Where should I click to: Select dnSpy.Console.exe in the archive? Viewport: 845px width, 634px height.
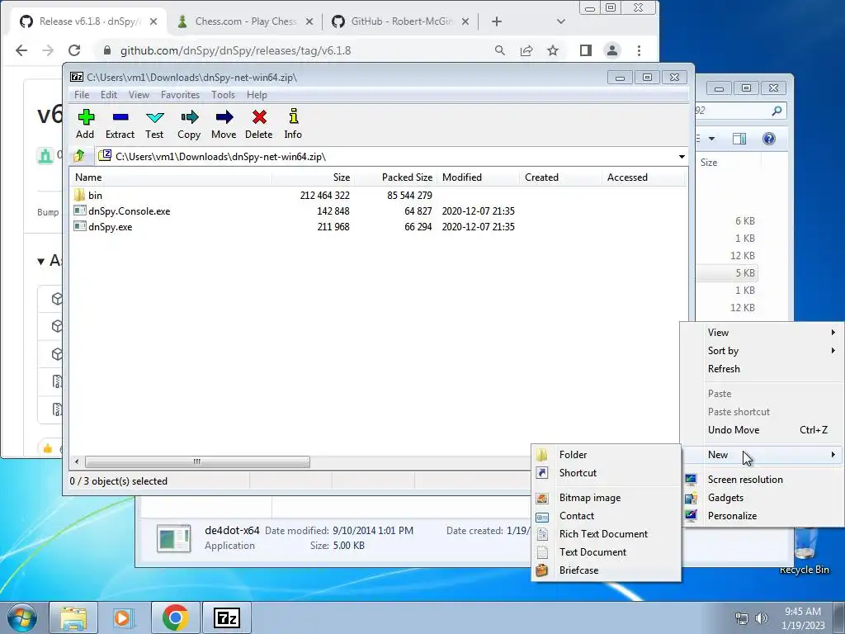129,211
